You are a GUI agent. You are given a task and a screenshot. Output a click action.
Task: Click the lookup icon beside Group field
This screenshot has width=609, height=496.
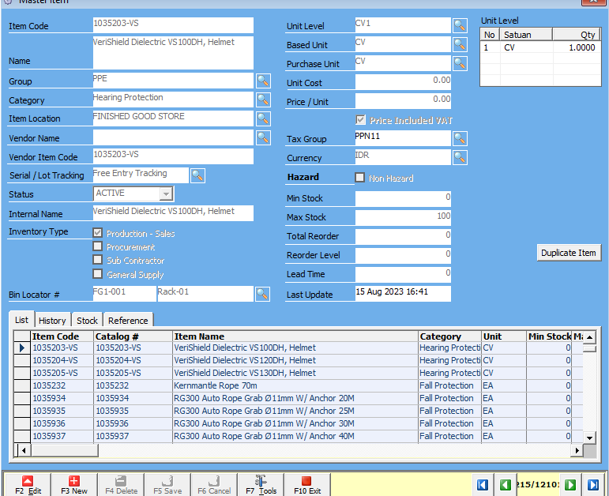(263, 81)
